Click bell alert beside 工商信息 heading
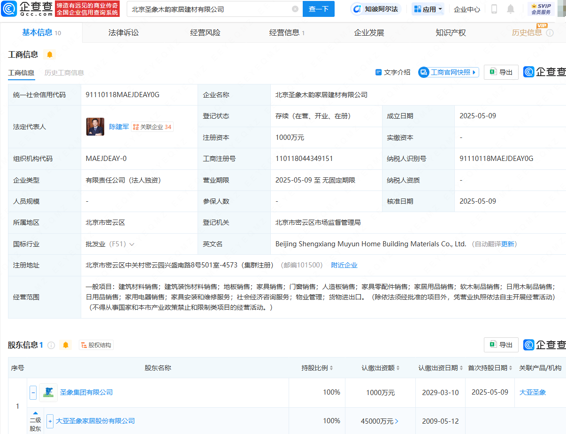The height and width of the screenshot is (434, 566). pos(50,54)
